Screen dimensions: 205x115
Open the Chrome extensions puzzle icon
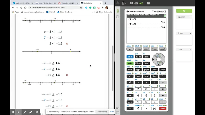(x=102, y=8)
